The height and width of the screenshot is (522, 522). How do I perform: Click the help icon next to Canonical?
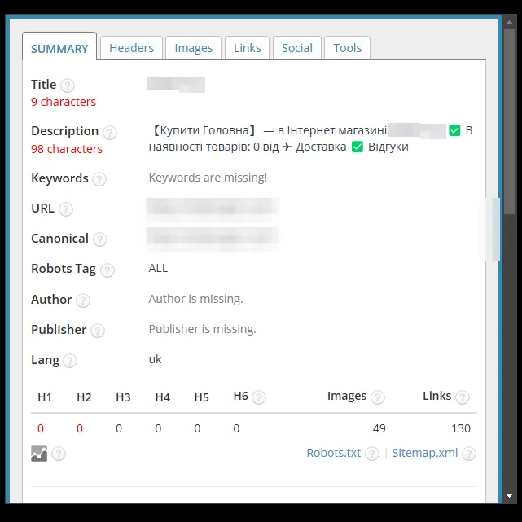coord(100,239)
